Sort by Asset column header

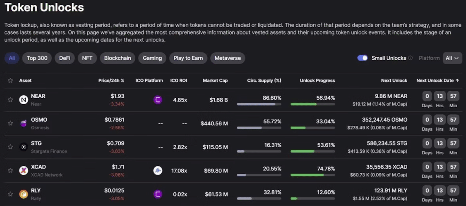pyautogui.click(x=25, y=80)
